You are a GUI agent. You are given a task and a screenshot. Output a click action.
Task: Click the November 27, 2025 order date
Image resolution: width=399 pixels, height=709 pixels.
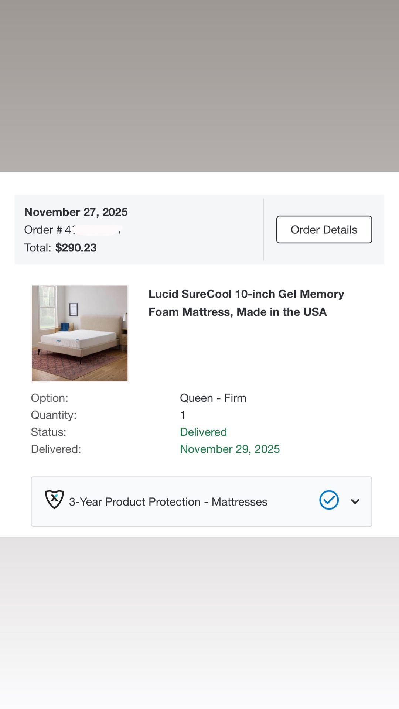[x=76, y=212]
